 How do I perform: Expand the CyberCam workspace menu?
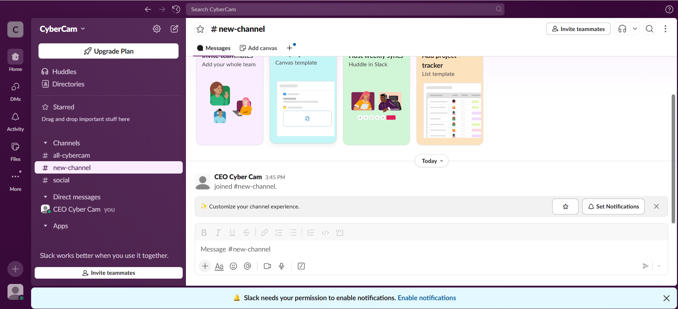tap(62, 29)
